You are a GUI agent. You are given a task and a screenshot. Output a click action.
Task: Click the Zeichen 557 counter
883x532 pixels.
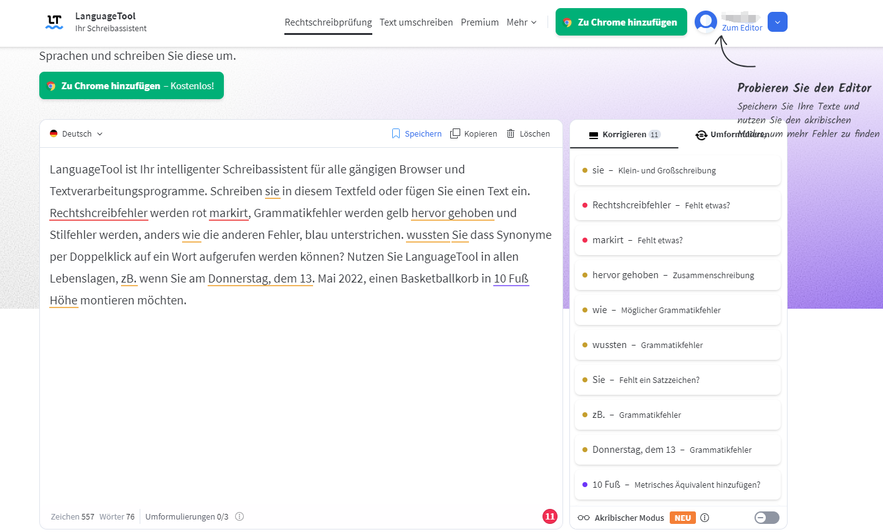(72, 516)
